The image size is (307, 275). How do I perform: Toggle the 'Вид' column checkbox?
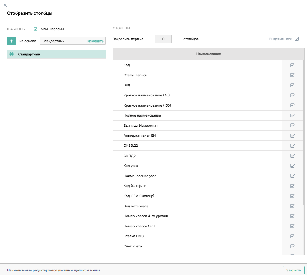click(x=292, y=85)
